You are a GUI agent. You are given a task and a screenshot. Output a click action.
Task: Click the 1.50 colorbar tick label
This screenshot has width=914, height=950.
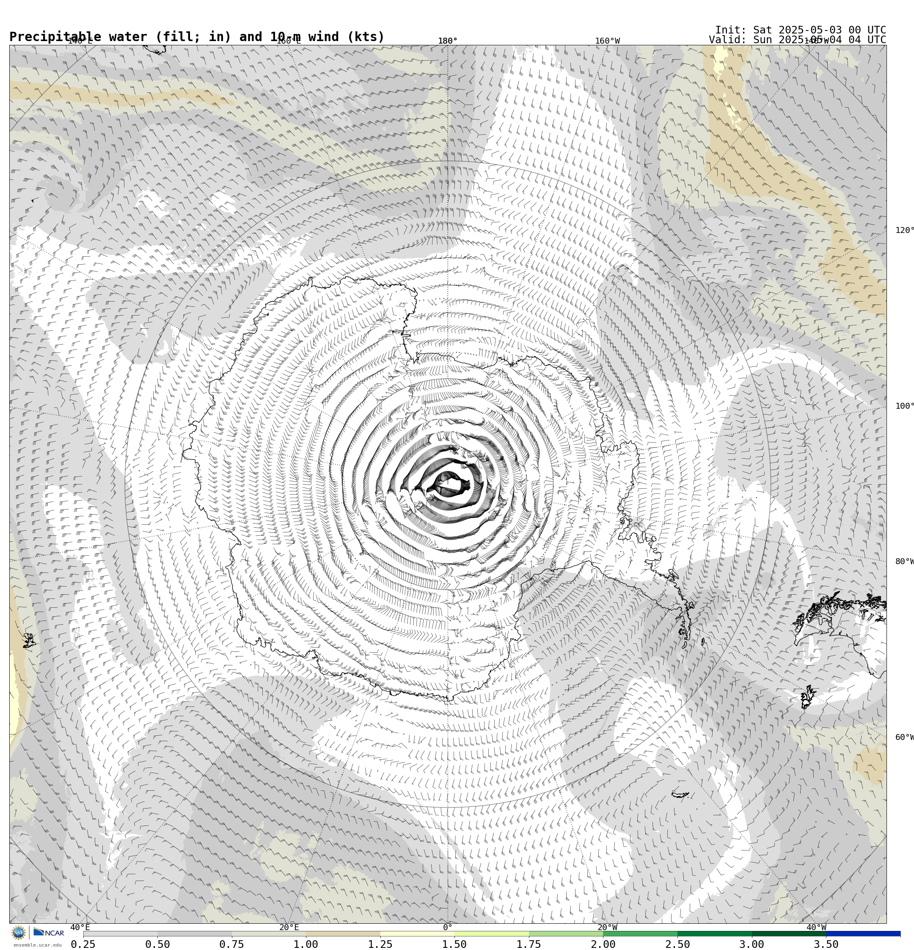tap(454, 944)
